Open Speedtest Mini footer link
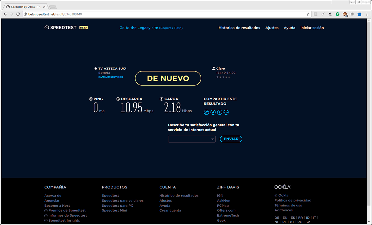372x225 pixels. pyautogui.click(x=114, y=210)
